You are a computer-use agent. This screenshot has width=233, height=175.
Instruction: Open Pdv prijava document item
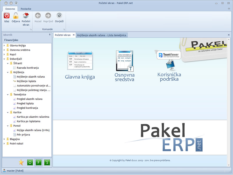pos(23,135)
